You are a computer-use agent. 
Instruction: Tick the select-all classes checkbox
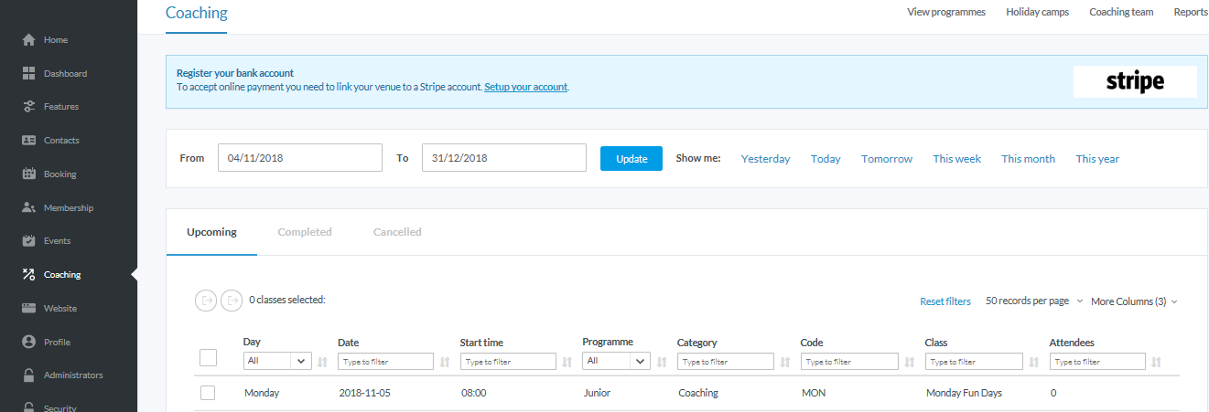tap(208, 358)
